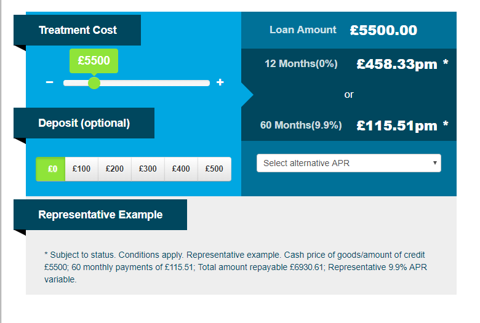Click the Treatment Cost heading
Image resolution: width=480 pixels, height=323 pixels.
pyautogui.click(x=78, y=30)
